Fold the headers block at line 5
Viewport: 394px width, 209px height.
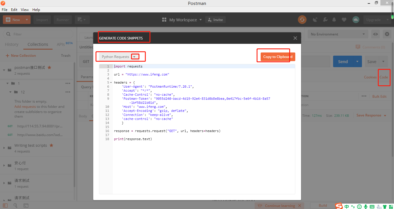pos(111,82)
